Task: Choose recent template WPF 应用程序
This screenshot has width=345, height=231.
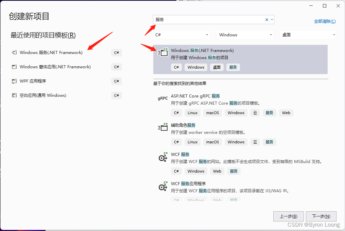Action: tap(33, 81)
